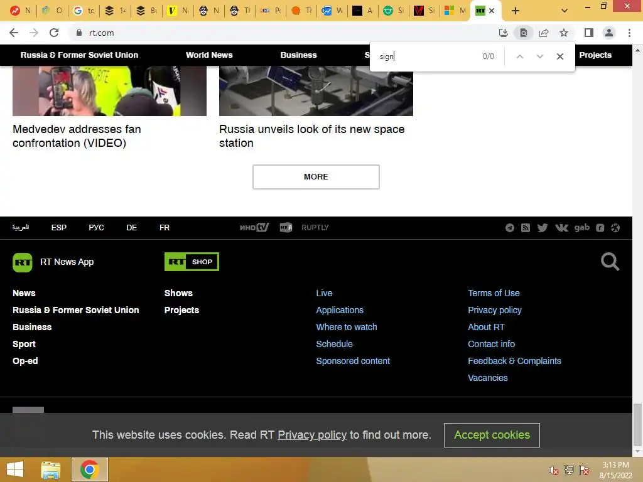Viewport: 643px width, 482px height.
Task: Open RT Rumble icon in footer
Action: [600, 228]
